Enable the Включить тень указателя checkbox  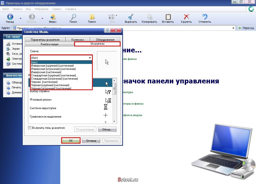point(29,128)
